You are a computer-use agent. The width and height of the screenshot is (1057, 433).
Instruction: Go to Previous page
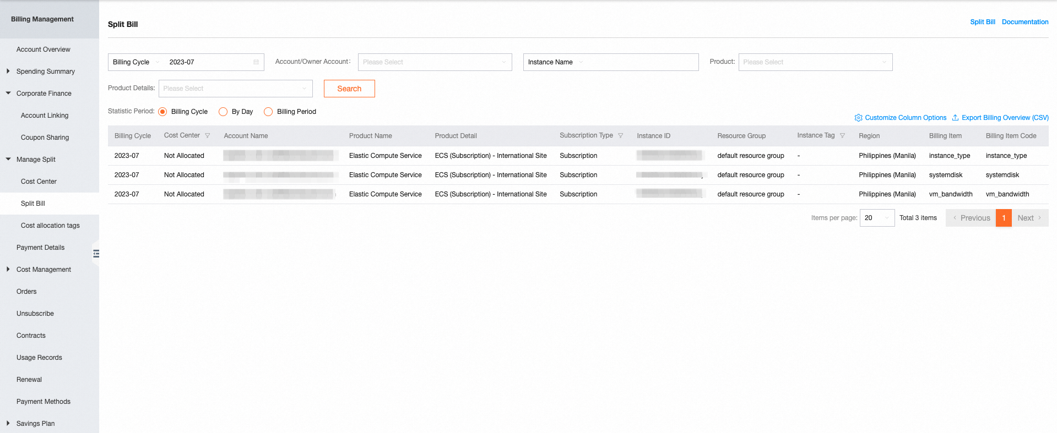pyautogui.click(x=971, y=218)
